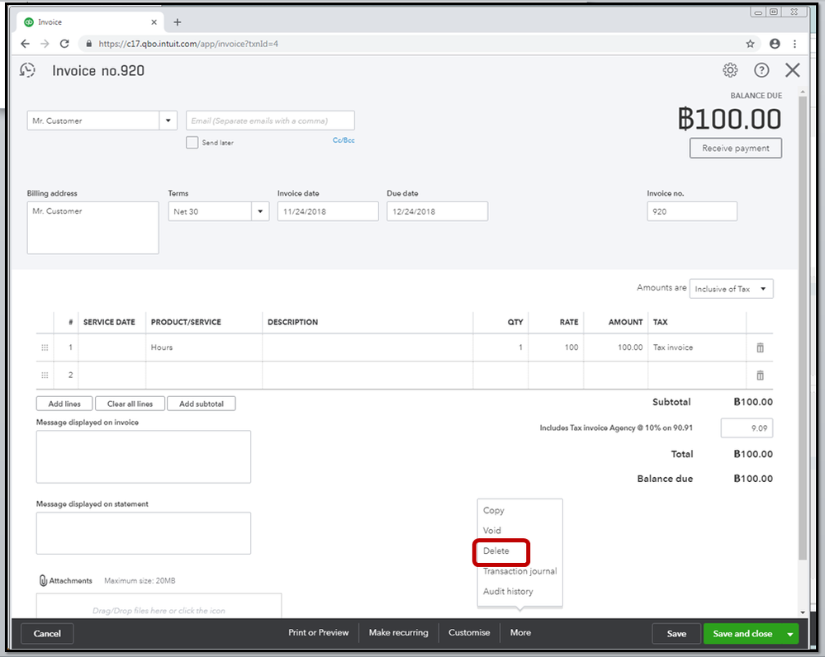Click the Save button
825x657 pixels.
click(676, 634)
